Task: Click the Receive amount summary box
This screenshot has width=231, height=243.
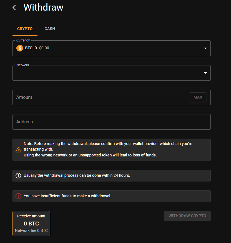Action: (x=31, y=224)
